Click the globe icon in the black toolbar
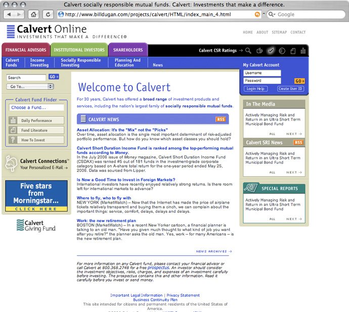Viewport: 349px width, 312px height. click(x=282, y=51)
